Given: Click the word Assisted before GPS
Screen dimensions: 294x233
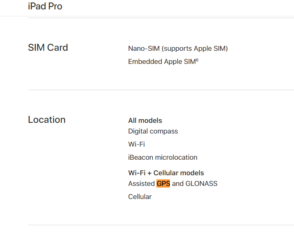Looking at the screenshot, I should coord(141,183).
